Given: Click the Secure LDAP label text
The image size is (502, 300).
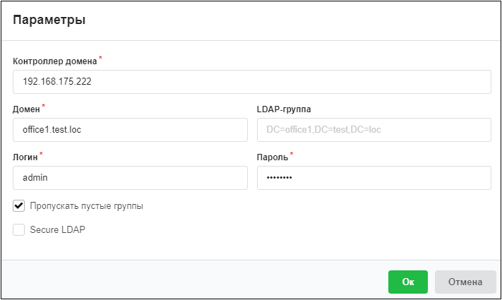Looking at the screenshot, I should pyautogui.click(x=58, y=229).
